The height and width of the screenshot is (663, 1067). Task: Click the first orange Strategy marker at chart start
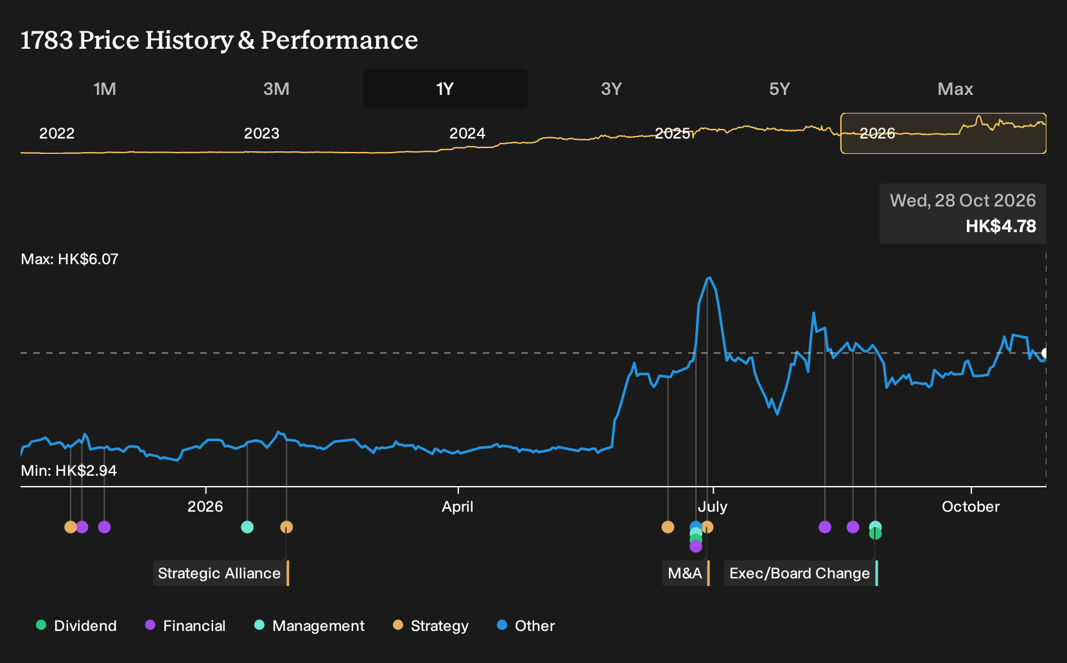pyautogui.click(x=69, y=527)
